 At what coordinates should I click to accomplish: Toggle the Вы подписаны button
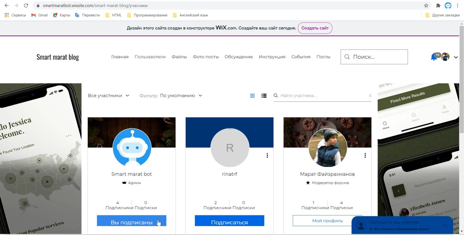131,221
